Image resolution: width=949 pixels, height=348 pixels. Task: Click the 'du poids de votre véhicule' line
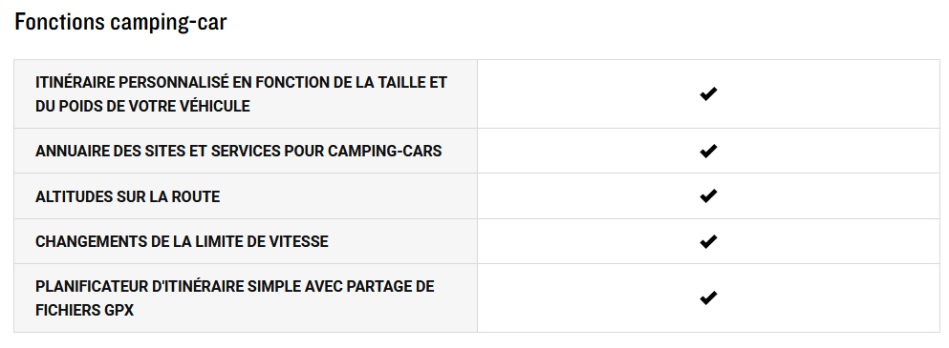(142, 106)
